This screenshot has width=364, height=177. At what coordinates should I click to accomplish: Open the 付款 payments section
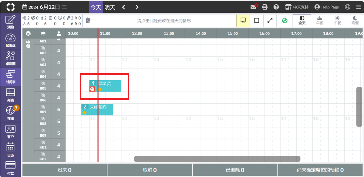click(10, 168)
